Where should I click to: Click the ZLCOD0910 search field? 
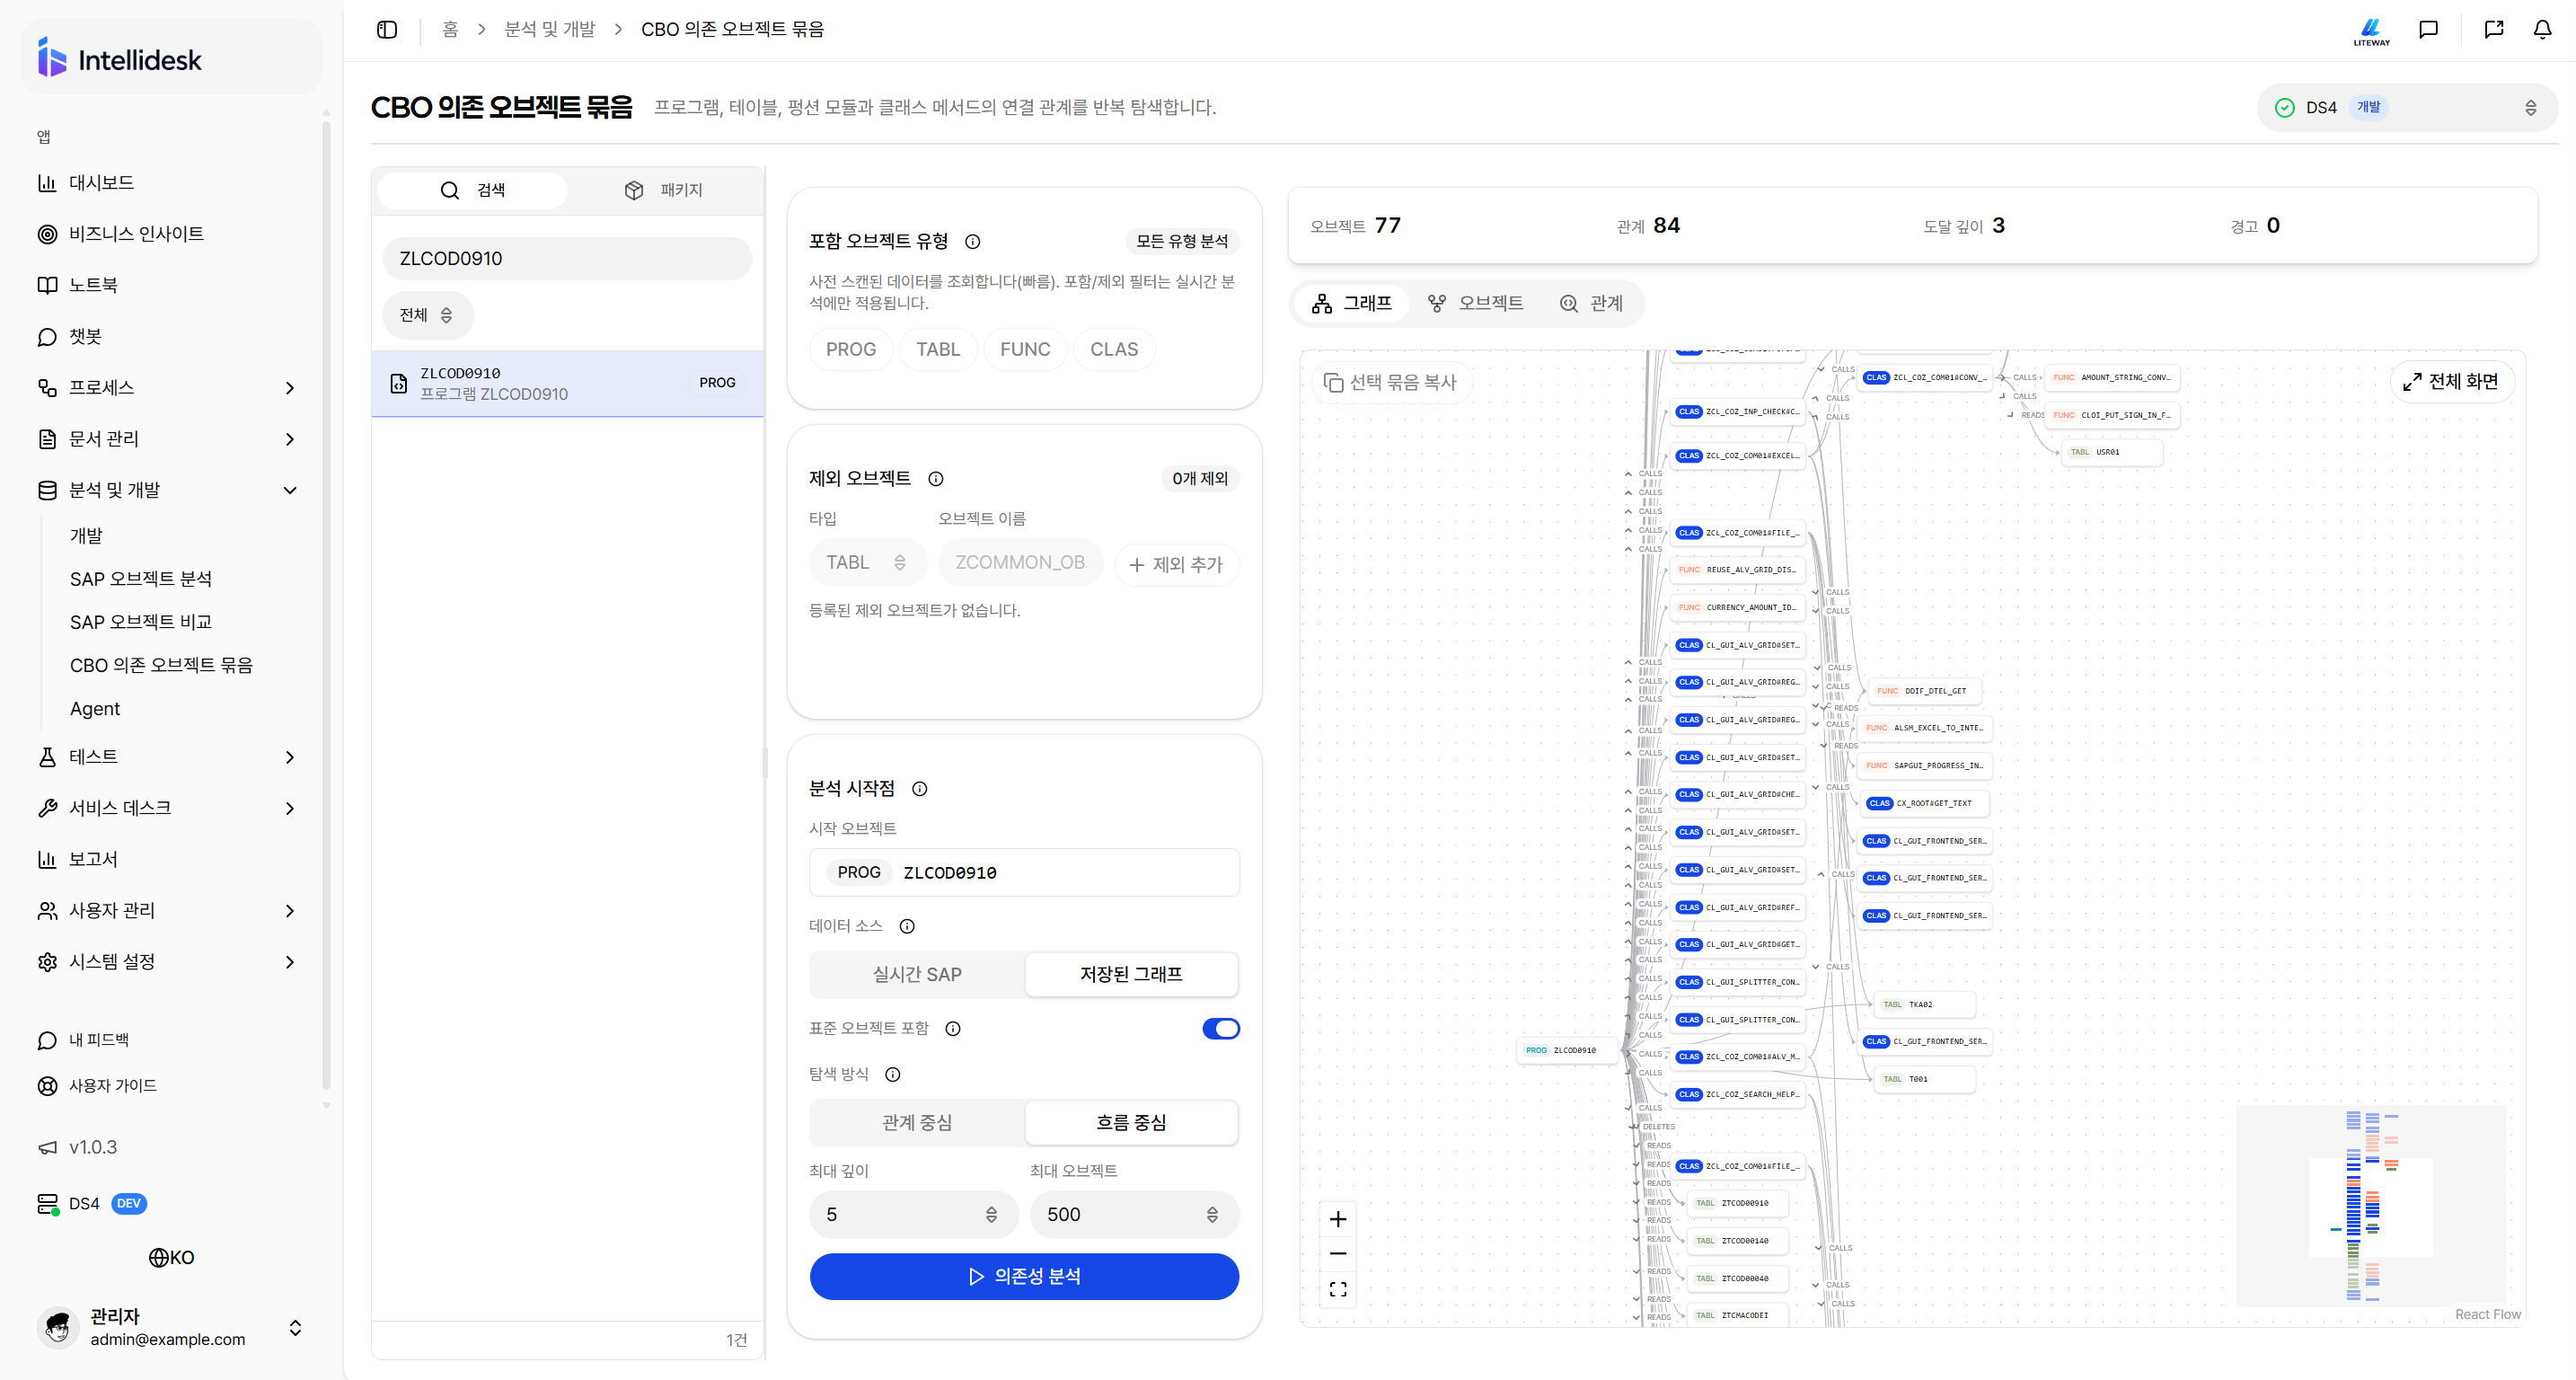[567, 258]
